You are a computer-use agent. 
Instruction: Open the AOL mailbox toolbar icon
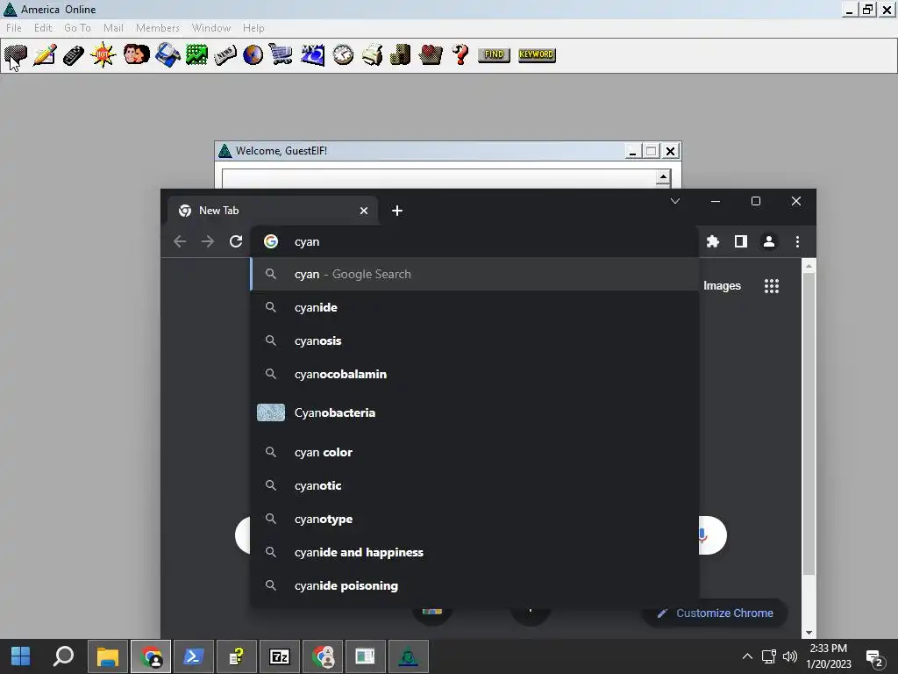16,55
